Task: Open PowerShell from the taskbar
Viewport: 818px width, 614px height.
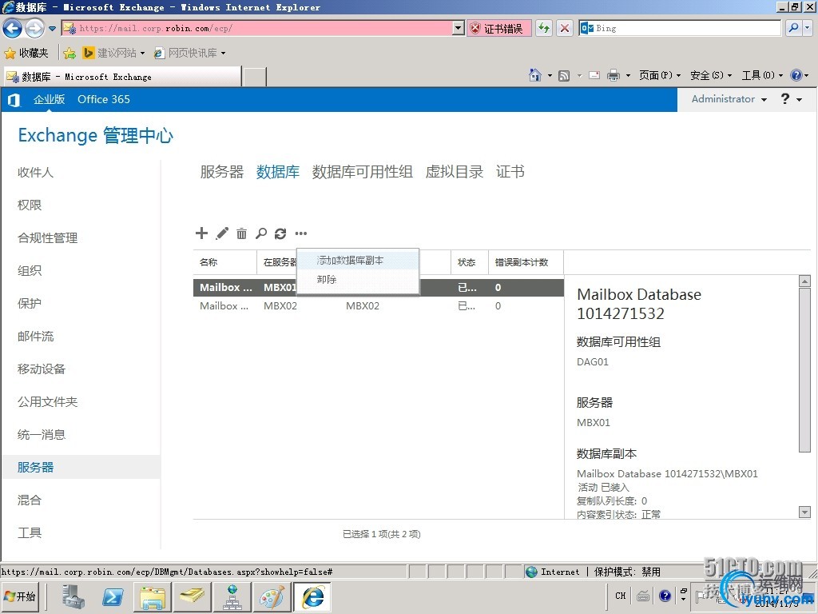Action: pos(113,597)
